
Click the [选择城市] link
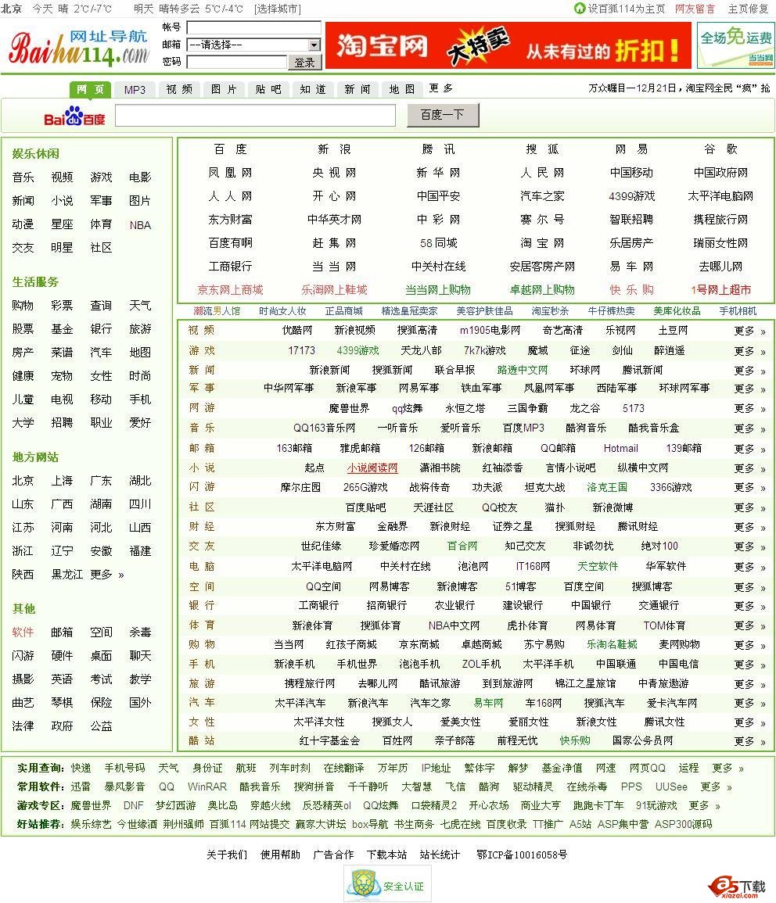(x=278, y=9)
